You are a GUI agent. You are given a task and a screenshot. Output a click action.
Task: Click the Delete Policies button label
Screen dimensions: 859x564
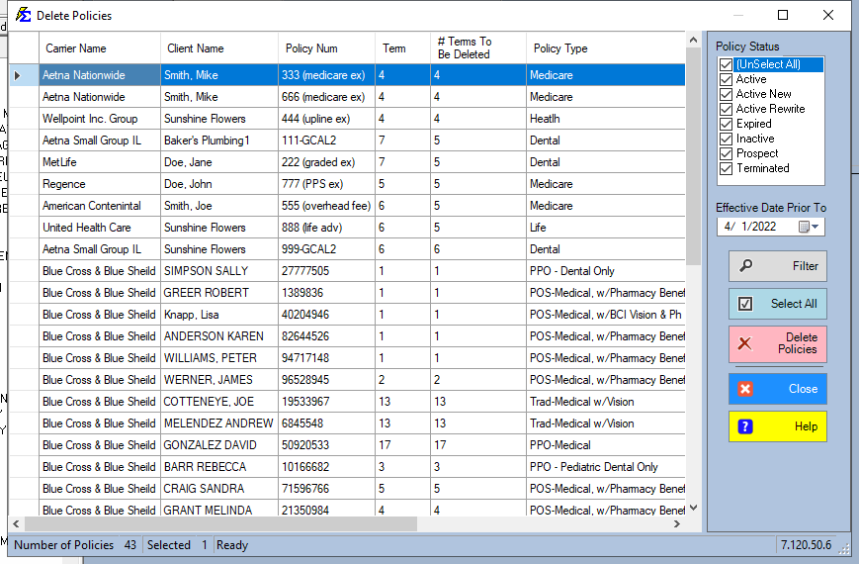[x=798, y=343]
